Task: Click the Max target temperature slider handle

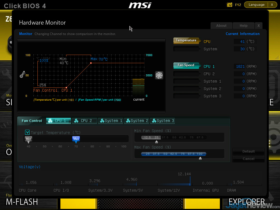Action: (x=76, y=139)
